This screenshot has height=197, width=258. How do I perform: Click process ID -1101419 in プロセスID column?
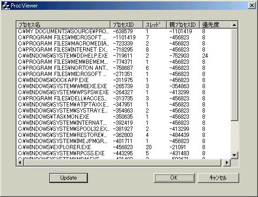coord(124,38)
